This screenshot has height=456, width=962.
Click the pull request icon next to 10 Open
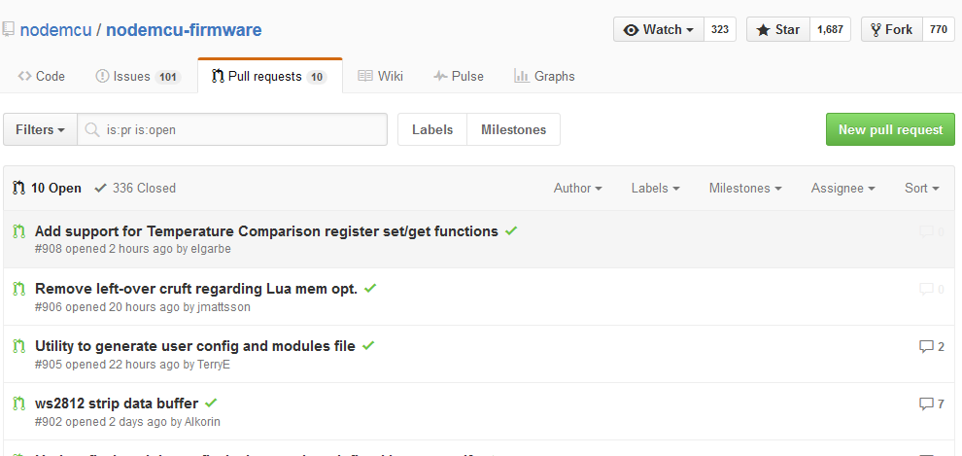[x=18, y=188]
